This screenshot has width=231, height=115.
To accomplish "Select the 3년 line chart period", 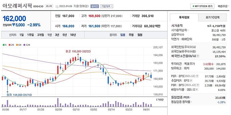I will pyautogui.click(x=57, y=35).
